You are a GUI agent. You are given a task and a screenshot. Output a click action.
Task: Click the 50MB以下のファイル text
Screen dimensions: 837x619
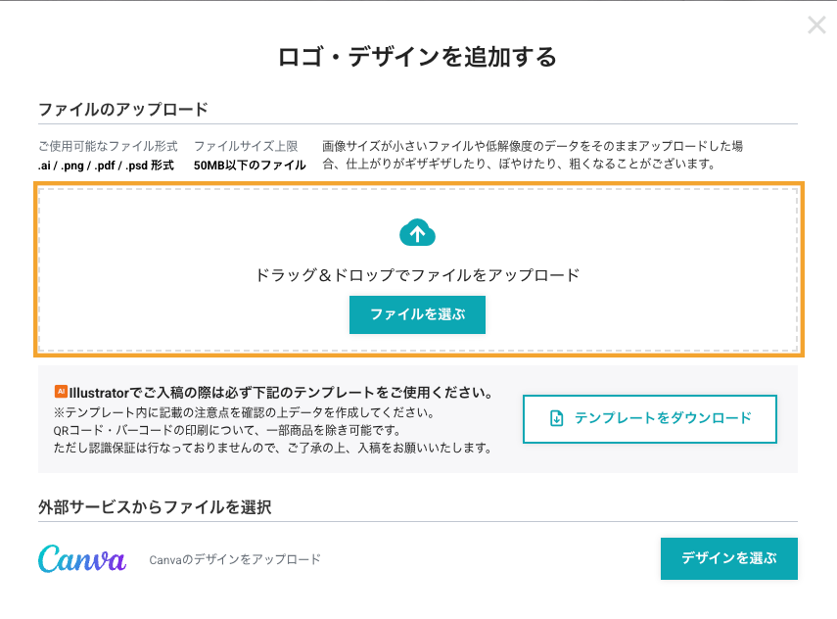(x=250, y=166)
